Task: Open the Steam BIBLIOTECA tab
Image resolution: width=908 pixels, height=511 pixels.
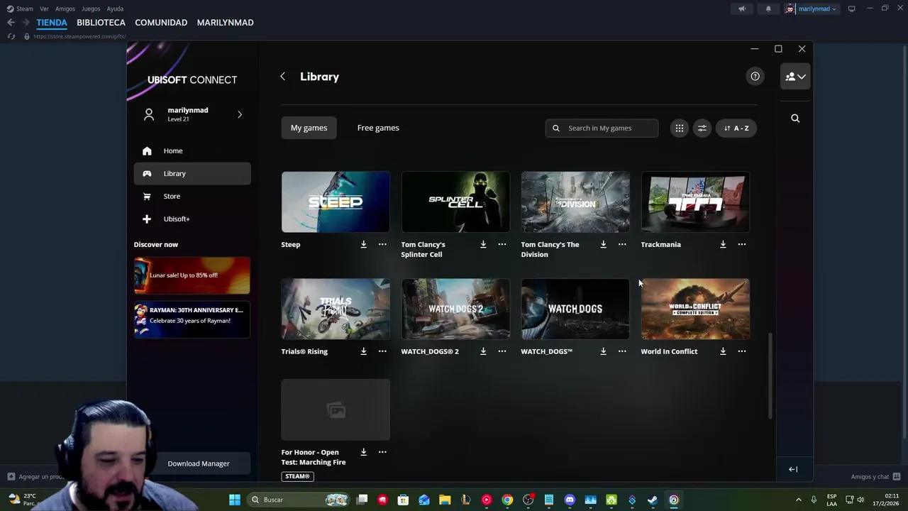Action: pos(101,23)
